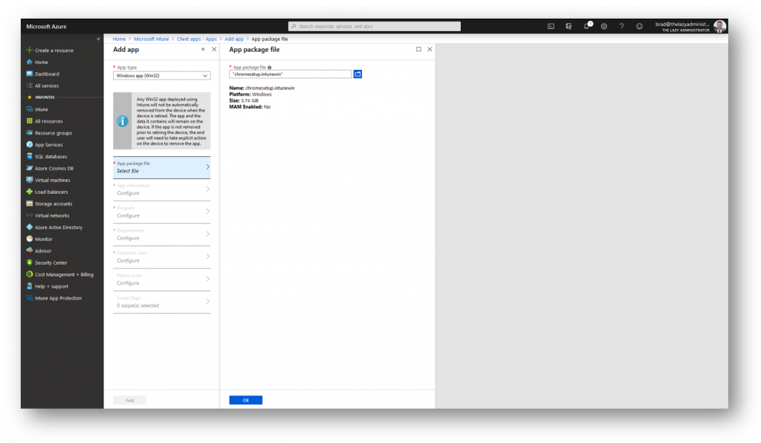Open Intune from favorites
761x443 pixels.
(x=37, y=109)
